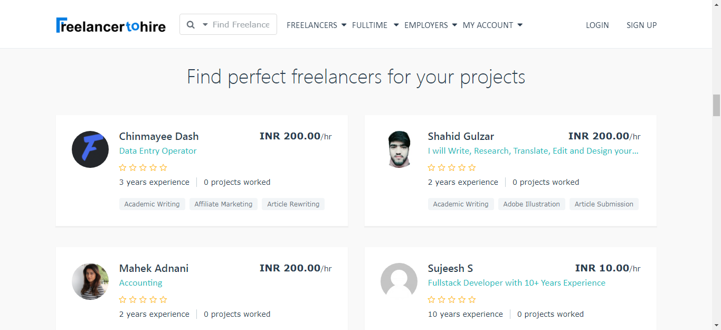Type in the Find Freelancers search field

click(x=241, y=25)
